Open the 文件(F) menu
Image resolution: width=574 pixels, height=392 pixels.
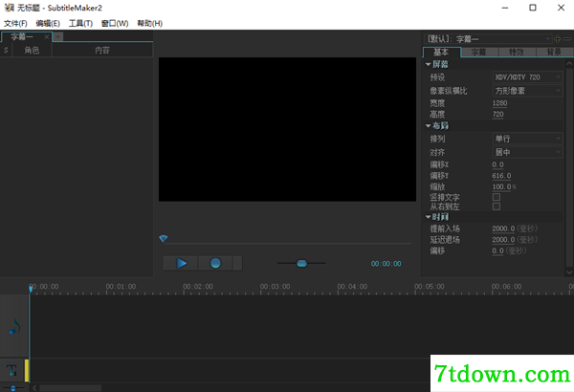point(15,24)
